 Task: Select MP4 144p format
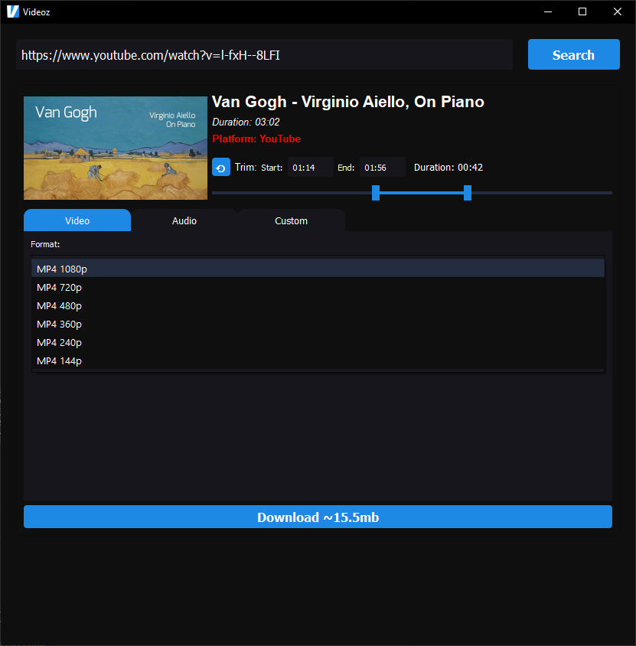318,361
